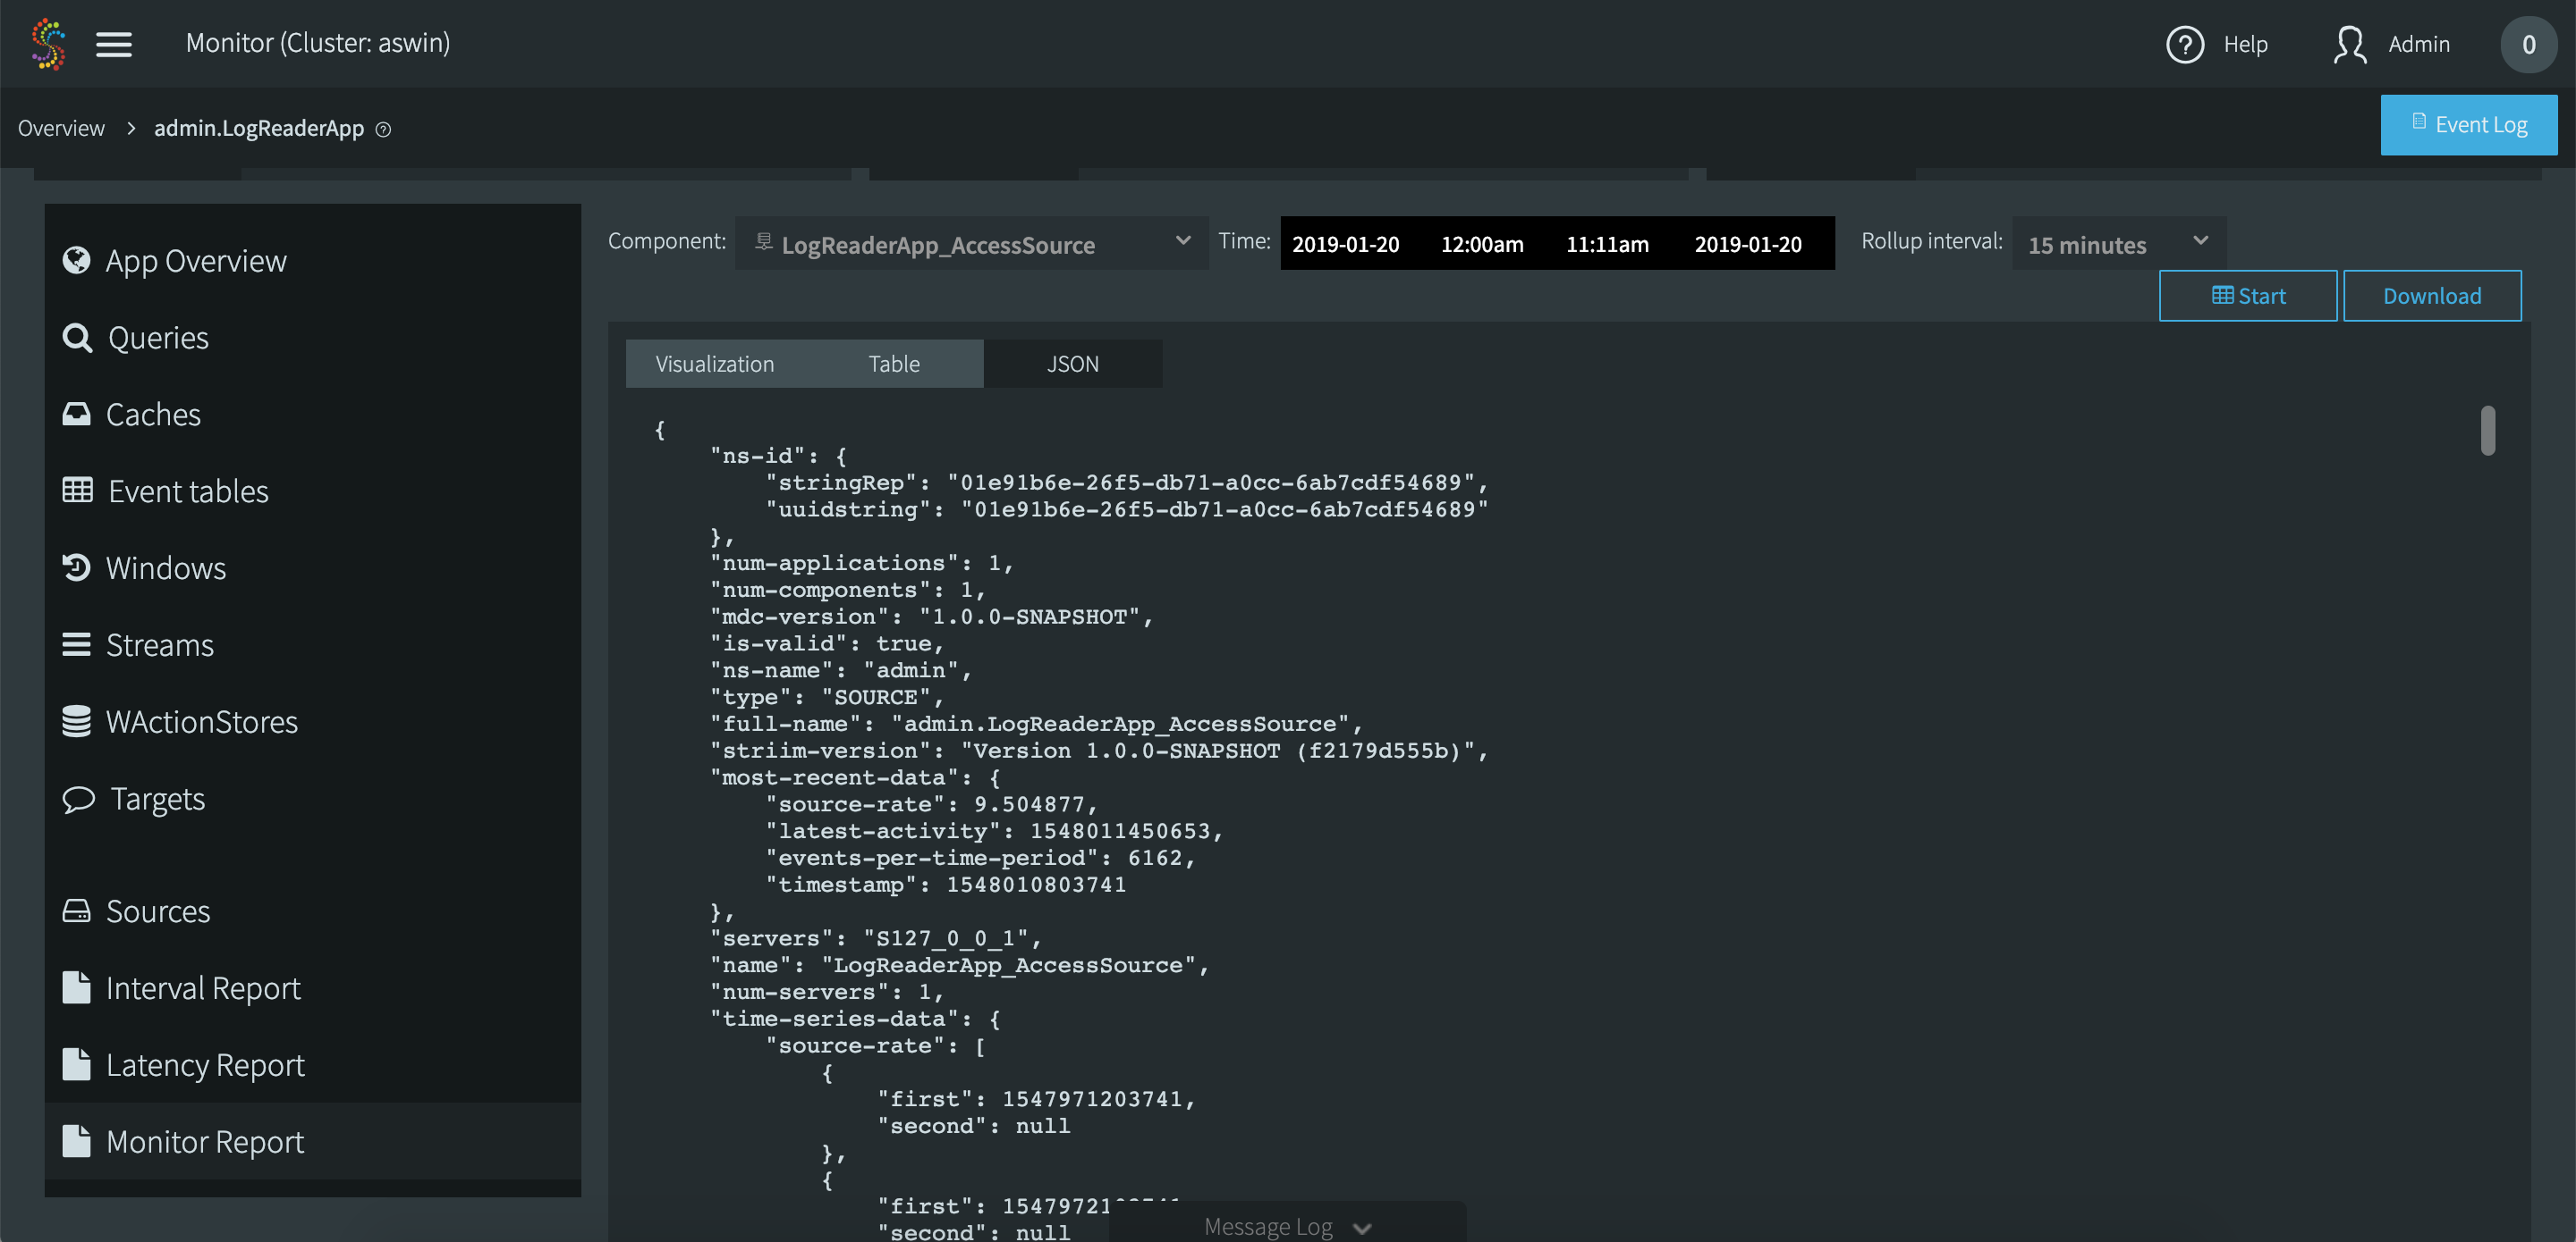This screenshot has width=2576, height=1242.
Task: Select the Queries magnifier icon
Action: tap(77, 337)
